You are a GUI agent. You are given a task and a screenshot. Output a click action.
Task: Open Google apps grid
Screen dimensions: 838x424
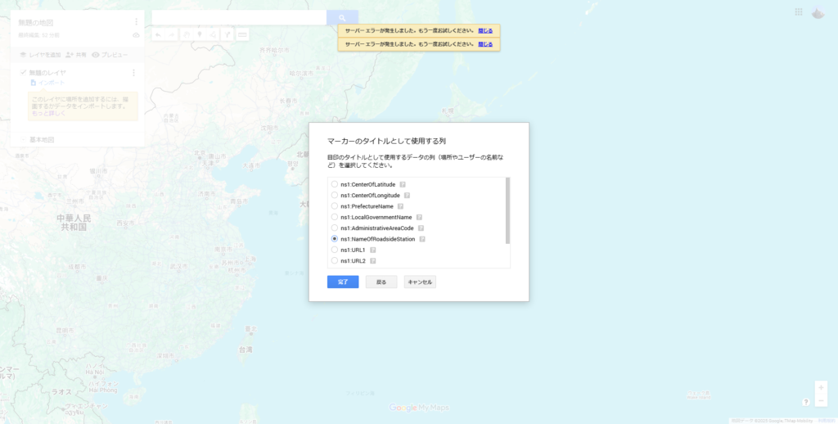[x=799, y=11]
